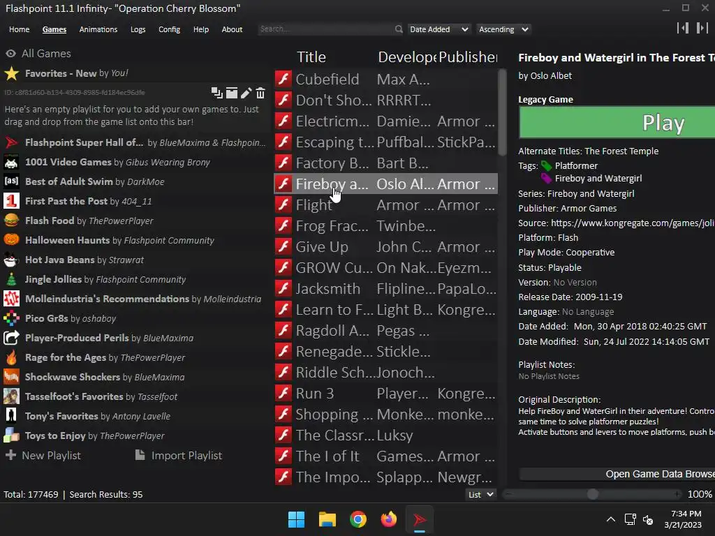Viewport: 715px width, 536px height.
Task: Open the About tab
Action: click(x=232, y=29)
